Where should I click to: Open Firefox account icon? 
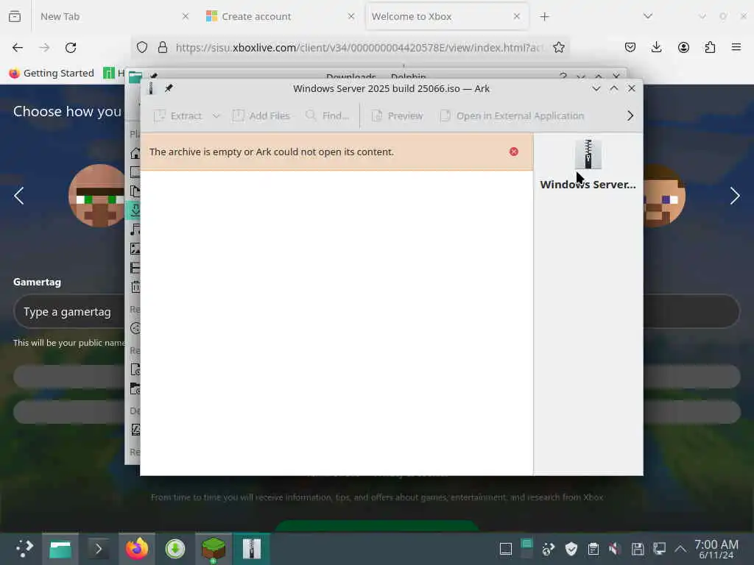[683, 48]
